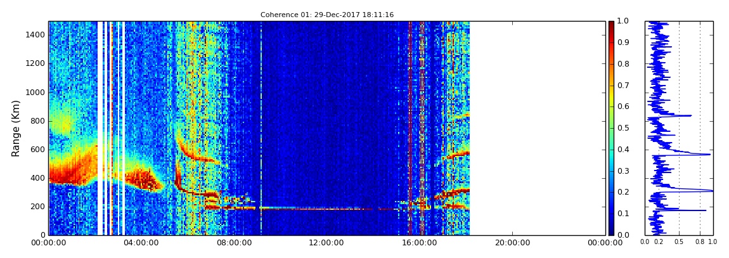Click the colorbar 0.9 tick label

[623, 42]
